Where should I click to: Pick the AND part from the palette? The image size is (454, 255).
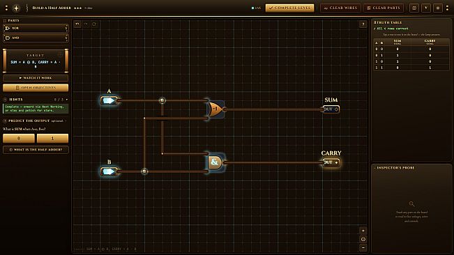tap(36, 38)
